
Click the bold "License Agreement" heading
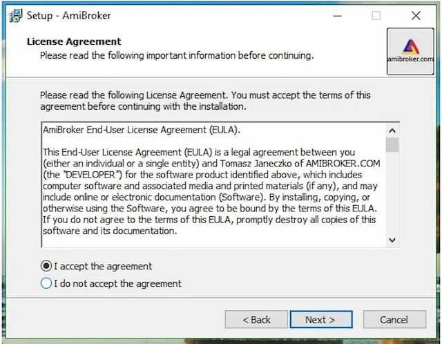click(x=74, y=41)
